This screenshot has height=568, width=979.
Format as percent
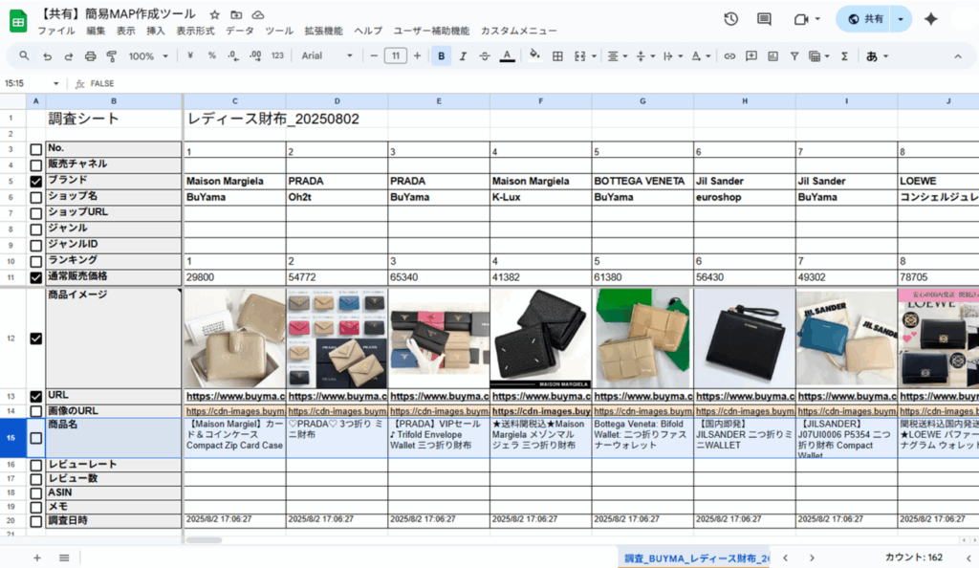pos(211,55)
